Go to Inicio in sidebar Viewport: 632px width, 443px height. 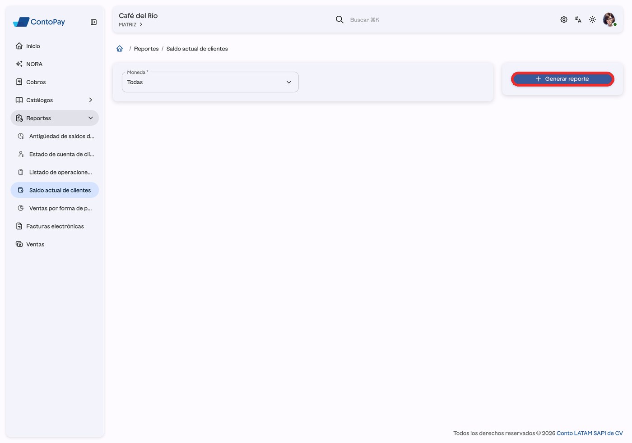click(x=55, y=46)
